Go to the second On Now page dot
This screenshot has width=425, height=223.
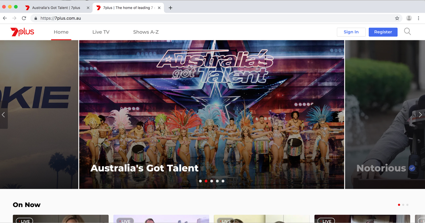pos(403,205)
